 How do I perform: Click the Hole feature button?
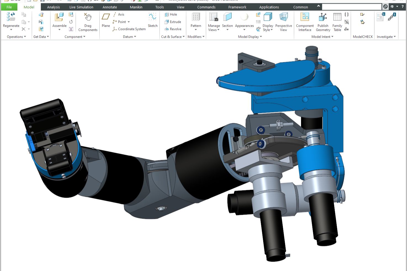(171, 14)
